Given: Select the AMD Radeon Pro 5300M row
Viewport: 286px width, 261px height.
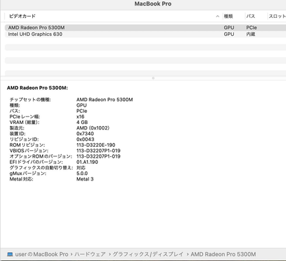Looking at the screenshot, I should pos(145,28).
